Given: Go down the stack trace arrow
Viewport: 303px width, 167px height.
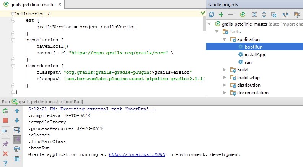Looking at the screenshot, I should pos(17,120).
